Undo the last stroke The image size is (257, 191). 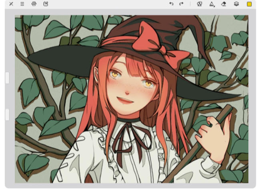coord(171,4)
